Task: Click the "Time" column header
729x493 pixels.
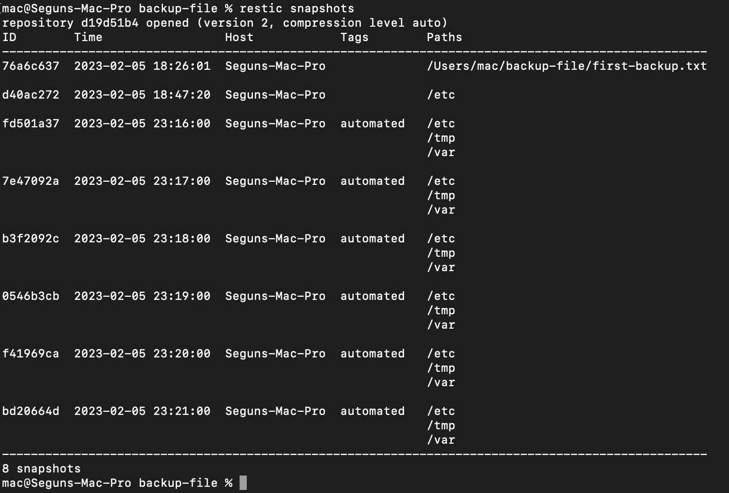Action: tap(88, 37)
